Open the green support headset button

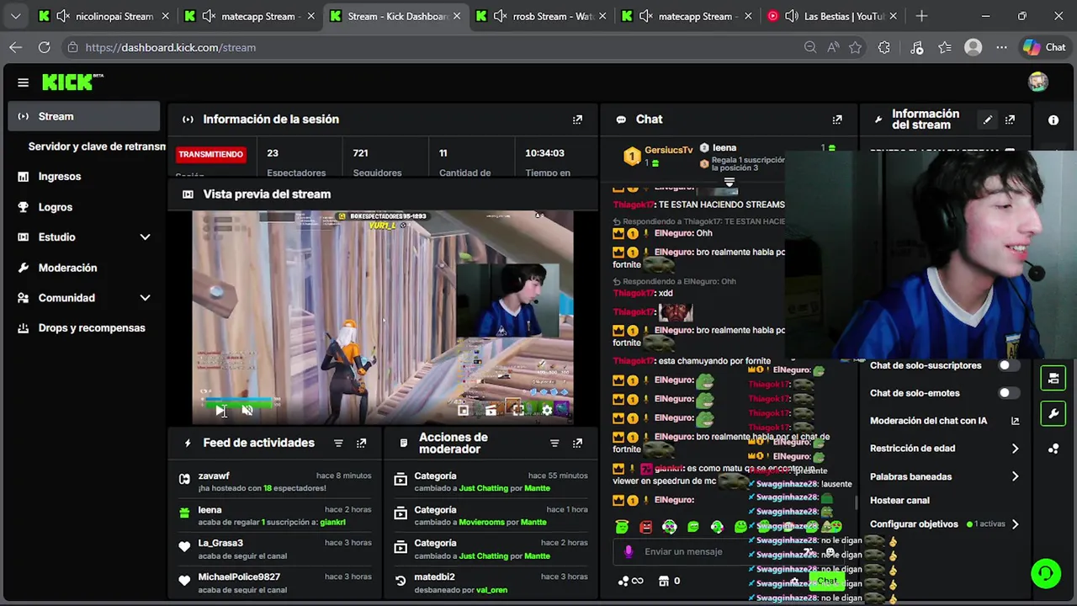click(1046, 573)
